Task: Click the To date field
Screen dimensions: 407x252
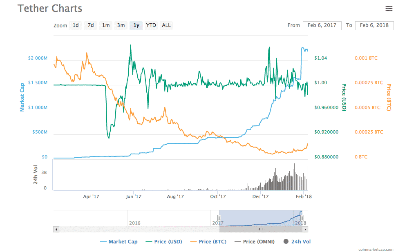Action: coord(374,25)
